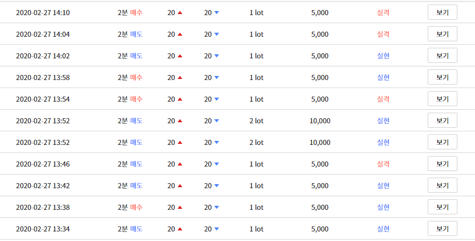475x241 pixels.
Task: Click 2020-02-27 13:34 timestamp
Action: (x=43, y=229)
